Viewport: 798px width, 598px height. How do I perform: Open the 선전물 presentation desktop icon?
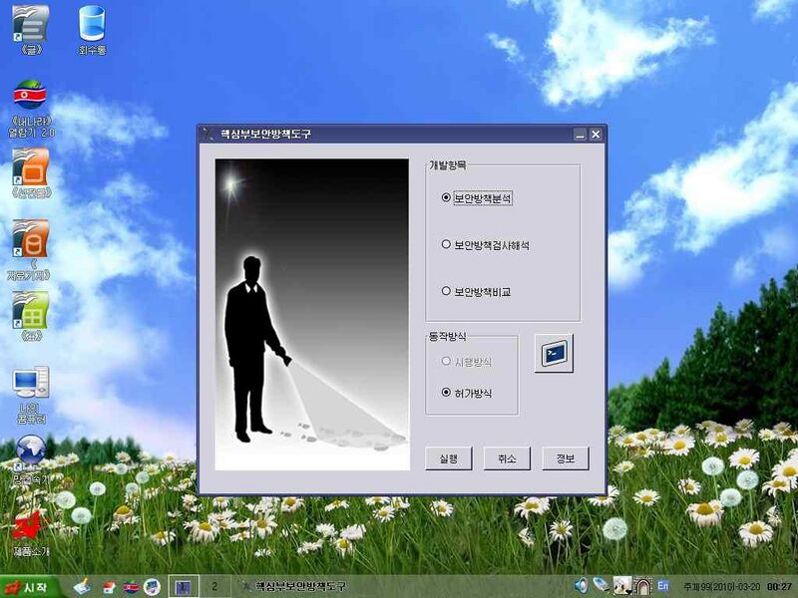click(30, 165)
